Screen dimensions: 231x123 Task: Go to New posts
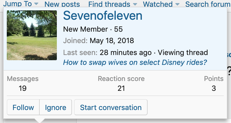62,4
